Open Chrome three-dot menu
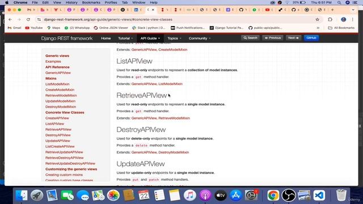363x204 pixels. click(353, 20)
